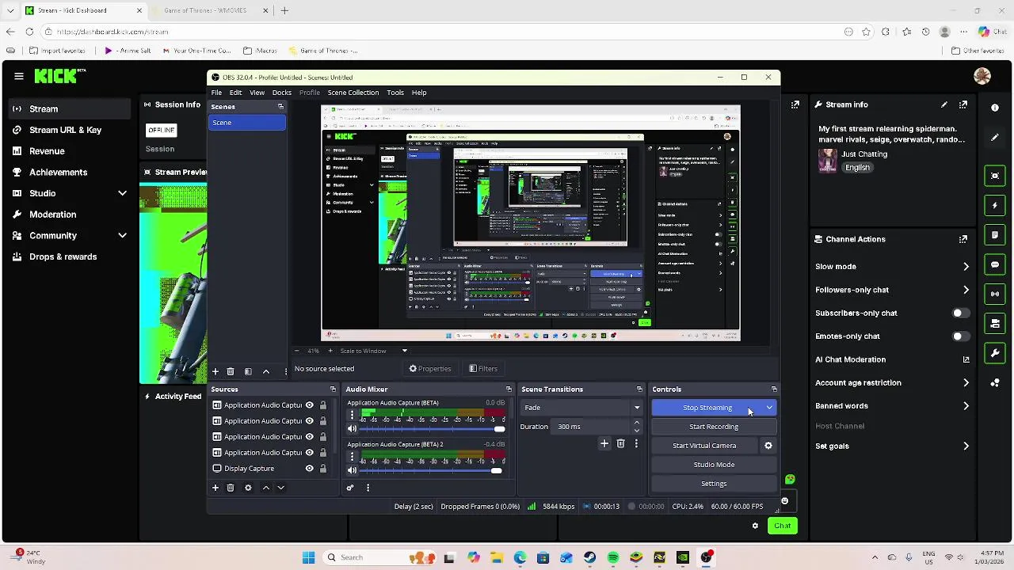Toggle lock on first Application Audio source
The height and width of the screenshot is (570, 1014).
322,405
